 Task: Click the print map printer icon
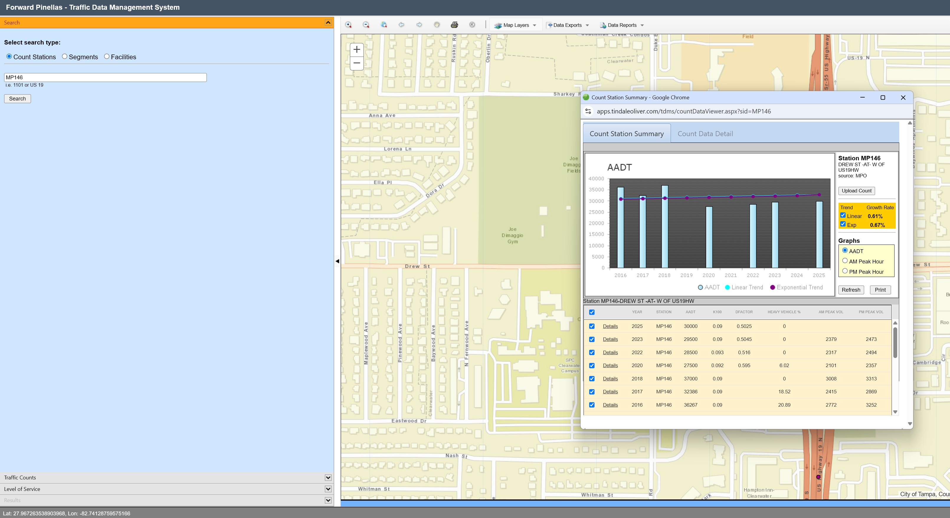pyautogui.click(x=454, y=25)
